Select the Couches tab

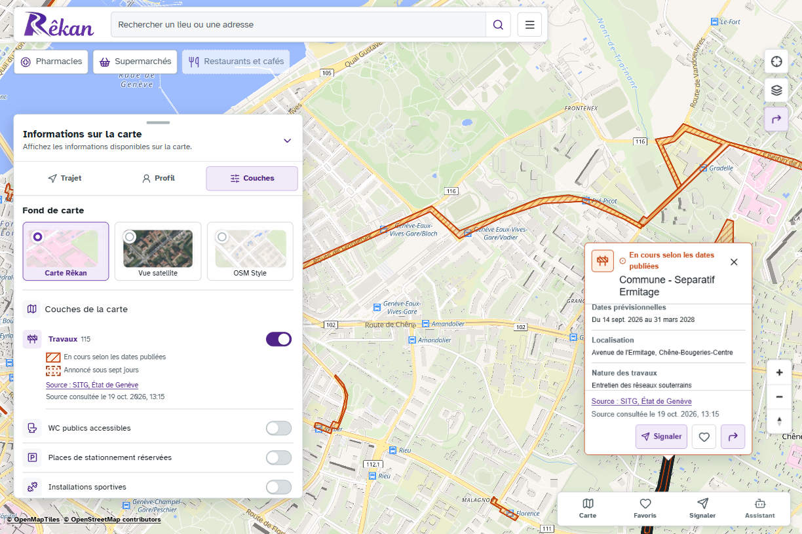point(252,178)
